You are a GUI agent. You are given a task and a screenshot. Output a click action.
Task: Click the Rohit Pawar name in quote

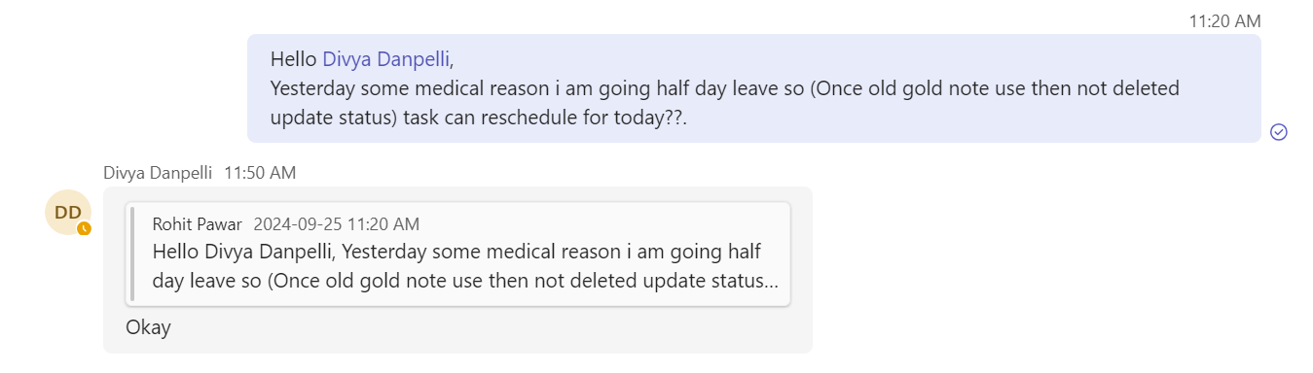198,224
